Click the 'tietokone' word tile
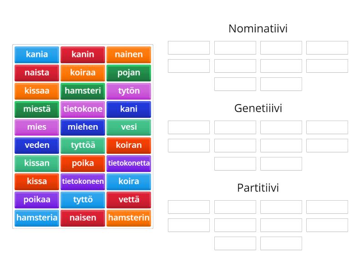This screenshot has width=364, height=273. tap(83, 109)
